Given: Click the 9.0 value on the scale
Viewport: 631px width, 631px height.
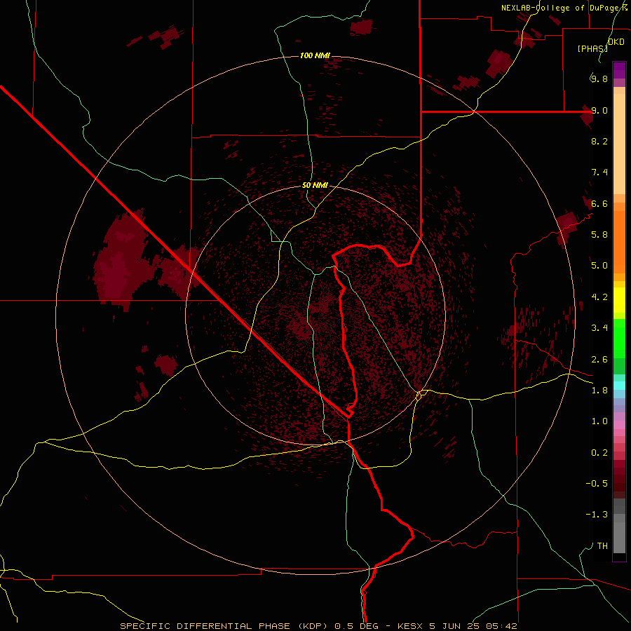Looking at the screenshot, I should (x=599, y=110).
